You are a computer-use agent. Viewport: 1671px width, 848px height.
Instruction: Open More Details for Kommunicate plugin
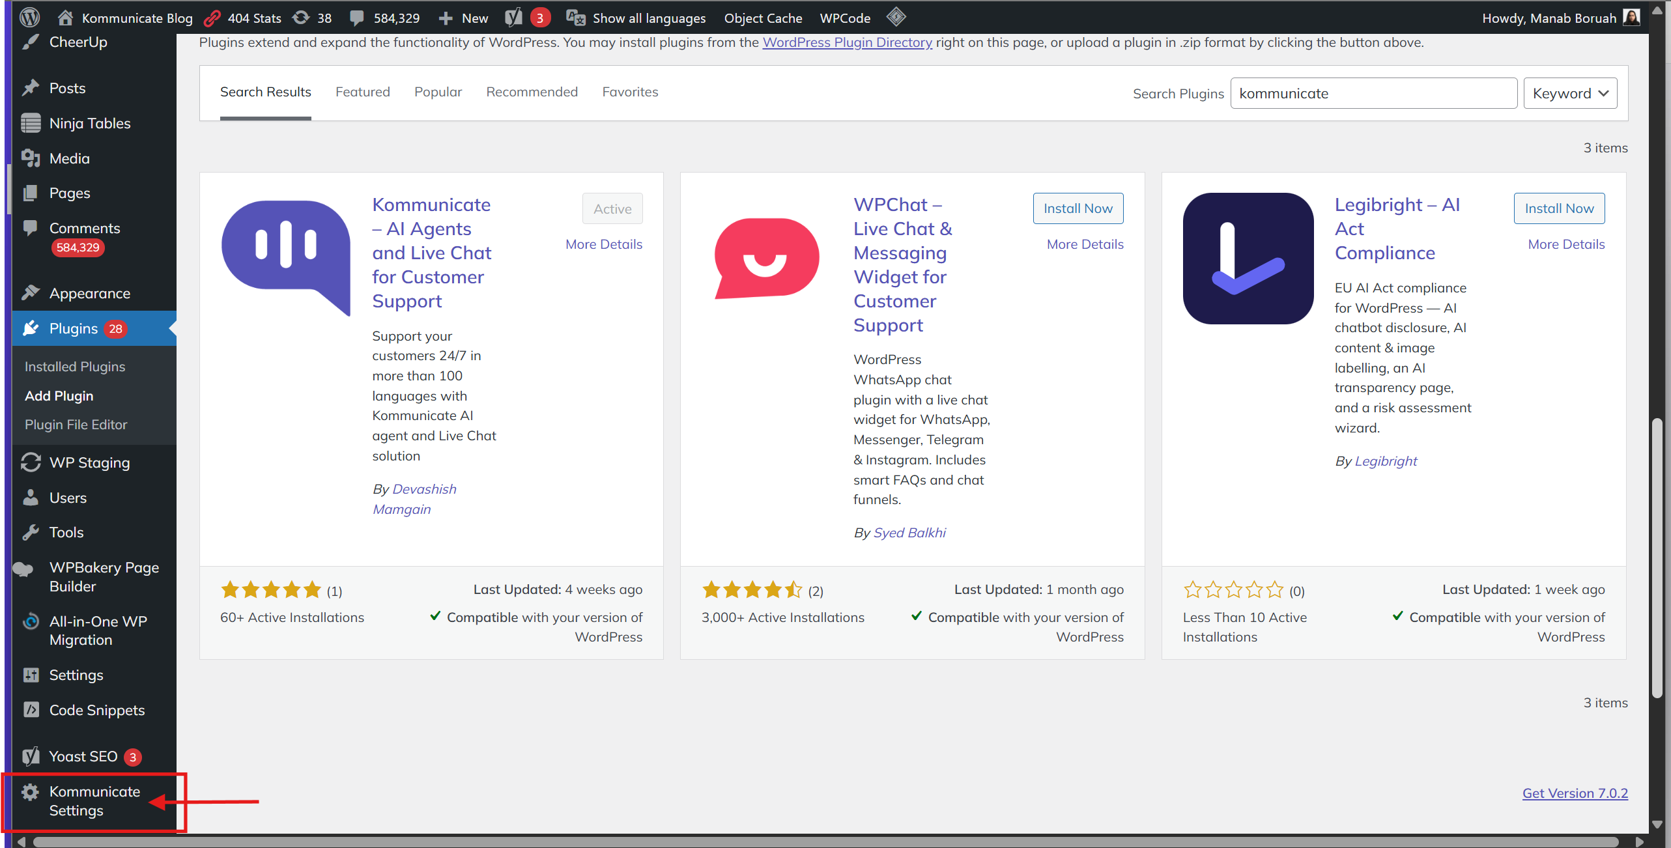click(x=603, y=244)
